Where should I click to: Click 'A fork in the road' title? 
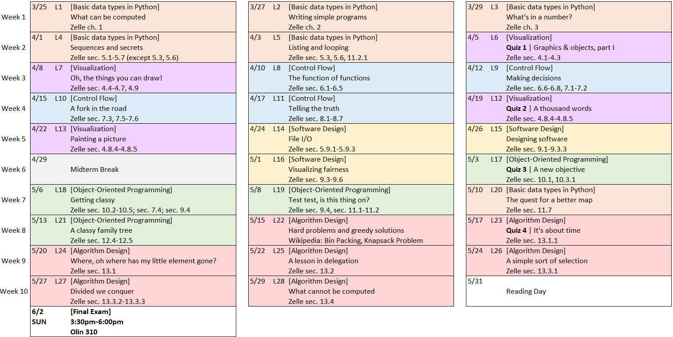(98, 109)
